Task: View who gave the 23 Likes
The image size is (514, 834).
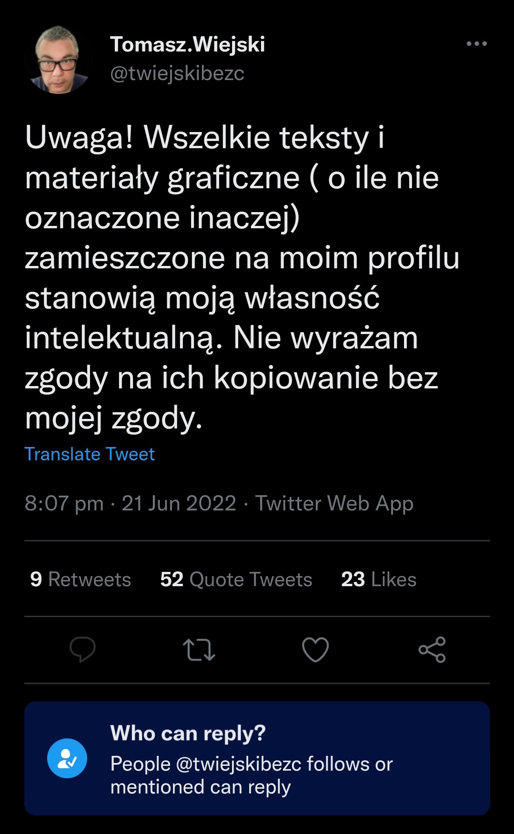Action: tap(379, 580)
